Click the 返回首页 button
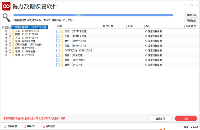Screen dimensions: 200x130 click(x=160, y=119)
